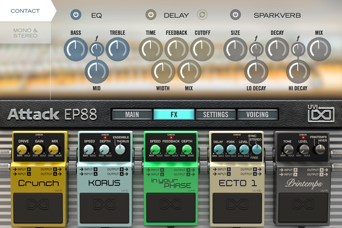Click the Delay sync icon
Screen dimensions: 342x228
pos(202,15)
